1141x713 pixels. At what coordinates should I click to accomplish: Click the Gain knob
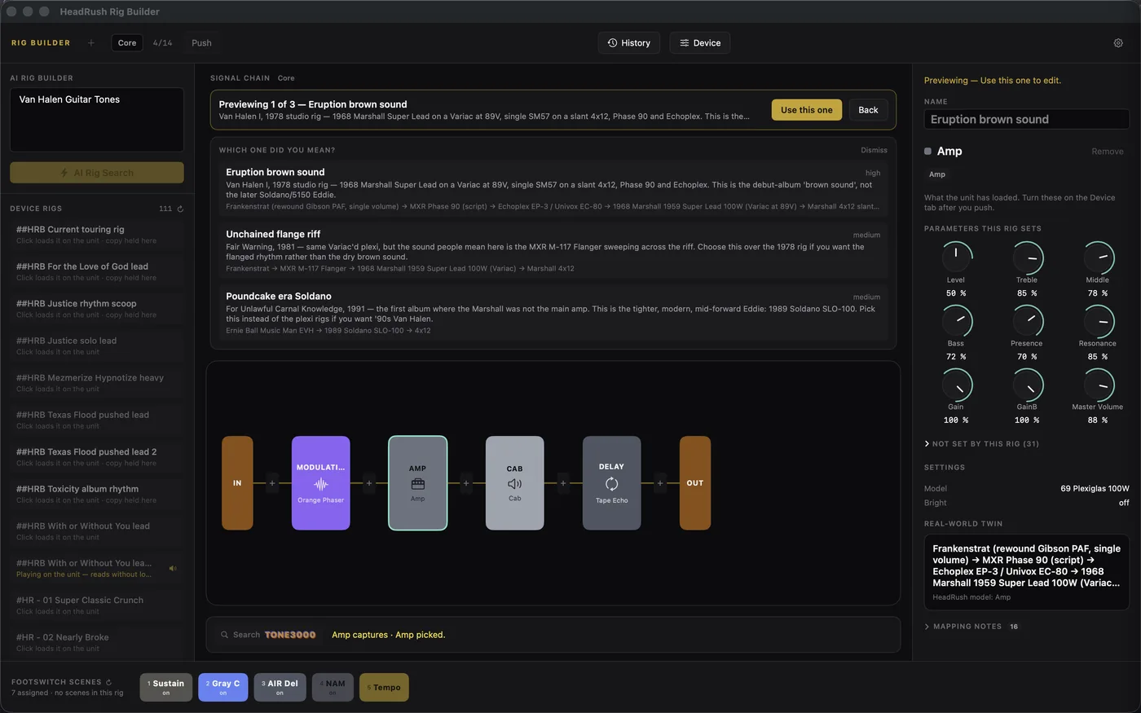click(x=956, y=385)
